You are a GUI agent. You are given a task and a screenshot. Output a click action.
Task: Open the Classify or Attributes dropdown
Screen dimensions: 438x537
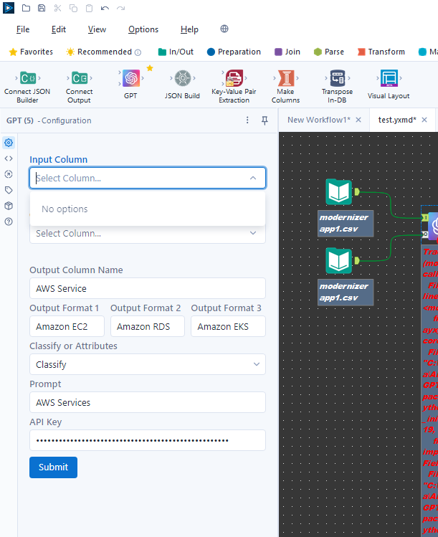point(148,364)
